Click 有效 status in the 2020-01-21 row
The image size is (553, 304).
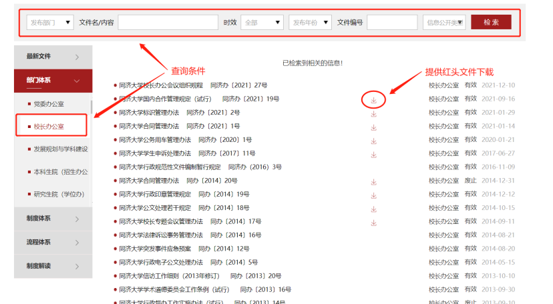(x=470, y=140)
